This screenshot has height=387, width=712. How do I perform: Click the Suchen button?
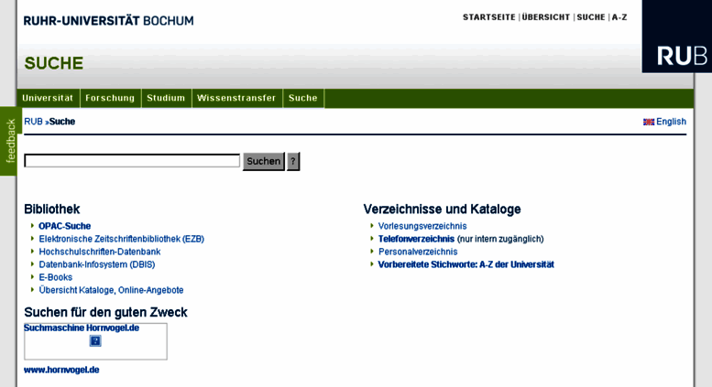coord(263,161)
